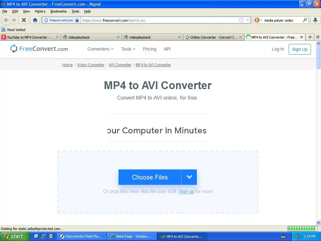
Task: Launch Internet Explorer from Quick Launch
Action: pos(44,236)
